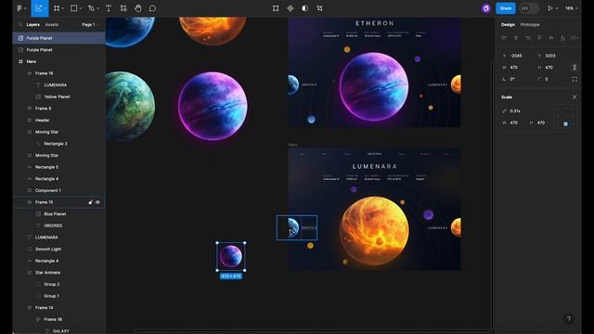
Task: Click the align horizontal centers icon
Action: [516, 37]
